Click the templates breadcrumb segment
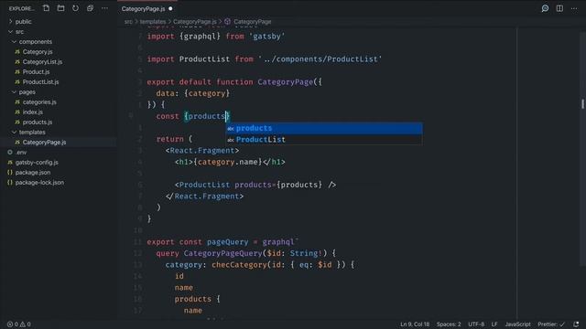This screenshot has height=329, width=586. [x=153, y=22]
